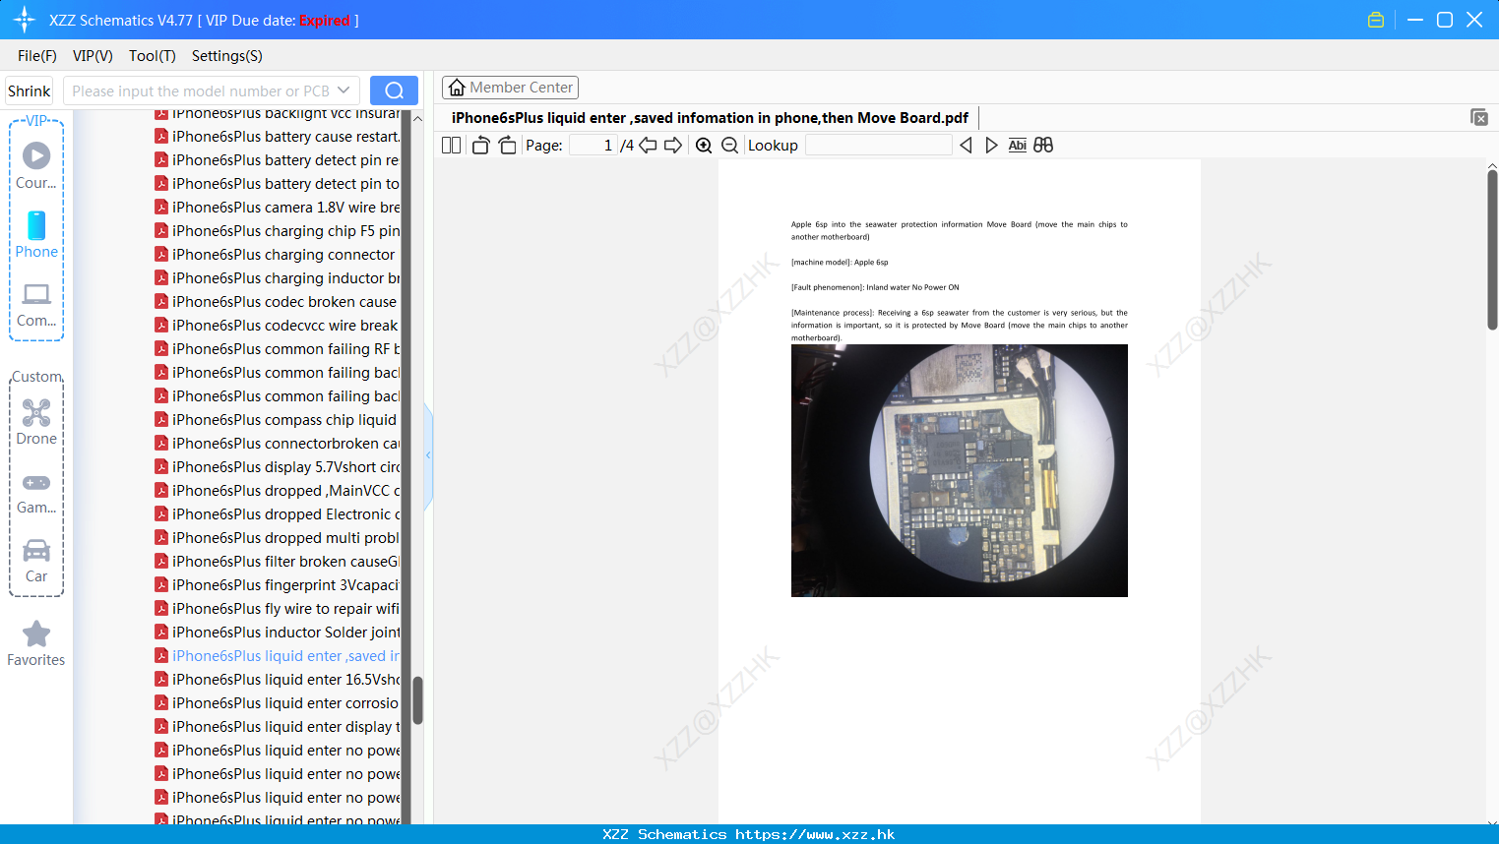Viewport: 1499px width, 844px height.
Task: Find previous Lookup result triangle
Action: (966, 146)
